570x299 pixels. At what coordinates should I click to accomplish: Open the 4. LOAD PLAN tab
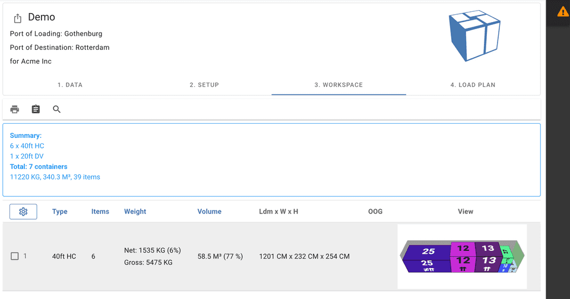point(473,85)
